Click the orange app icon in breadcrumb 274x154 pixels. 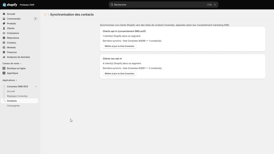(45, 15)
